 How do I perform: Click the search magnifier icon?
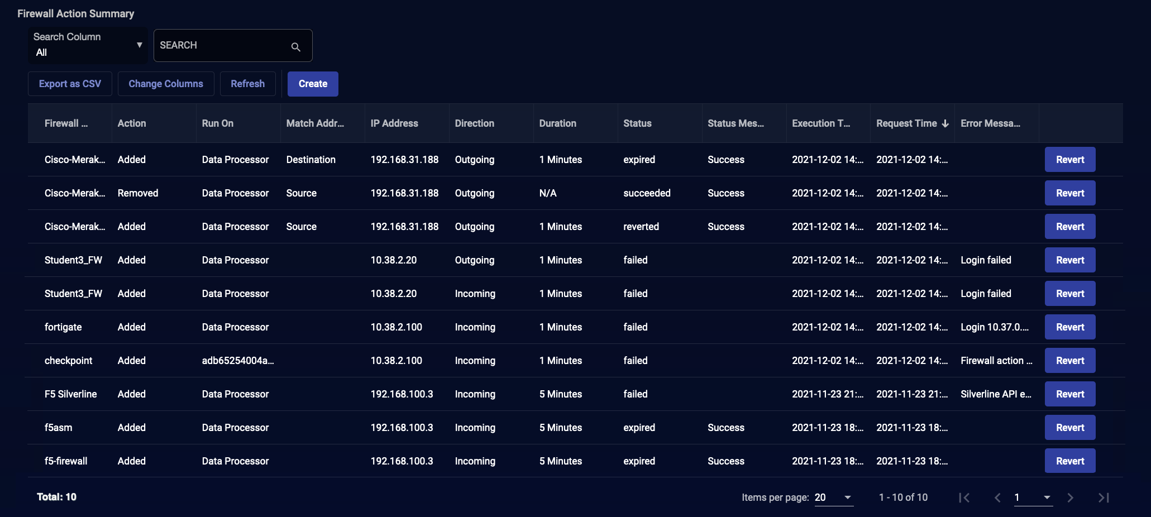coord(295,47)
